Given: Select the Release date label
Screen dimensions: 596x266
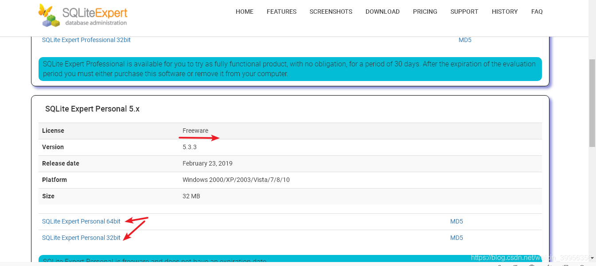Looking at the screenshot, I should [61, 163].
